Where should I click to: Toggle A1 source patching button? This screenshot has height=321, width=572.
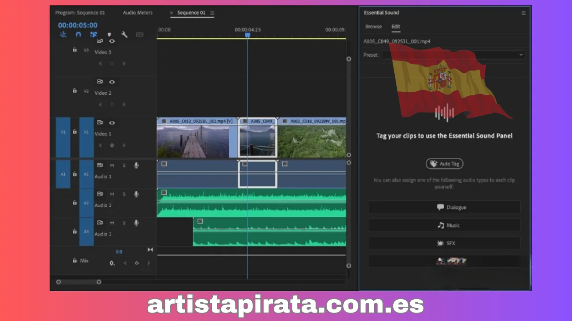pyautogui.click(x=63, y=174)
